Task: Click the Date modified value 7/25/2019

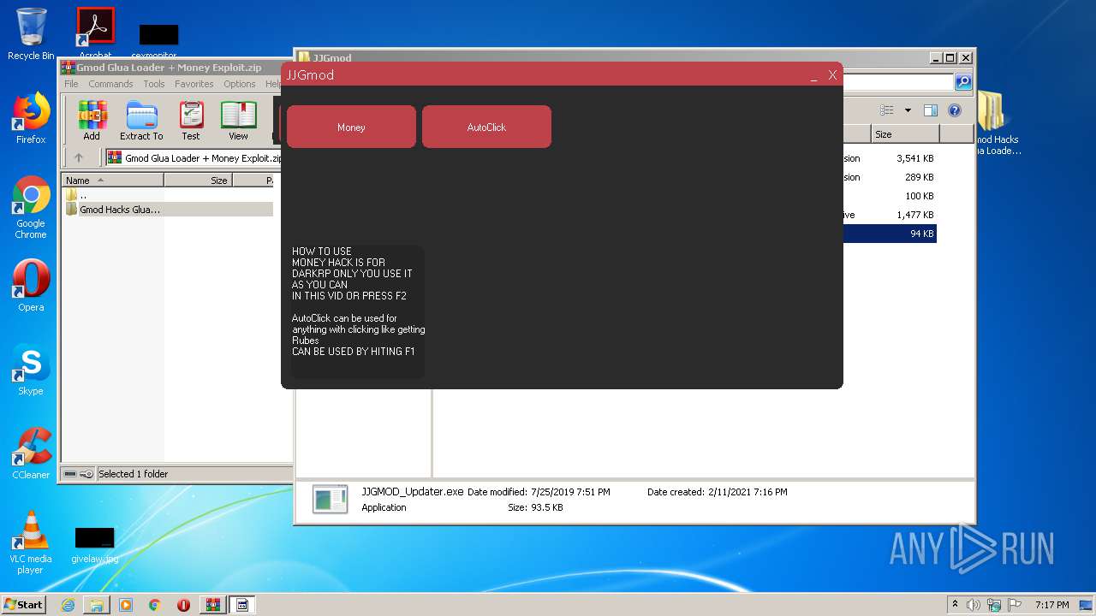Action: pos(570,492)
